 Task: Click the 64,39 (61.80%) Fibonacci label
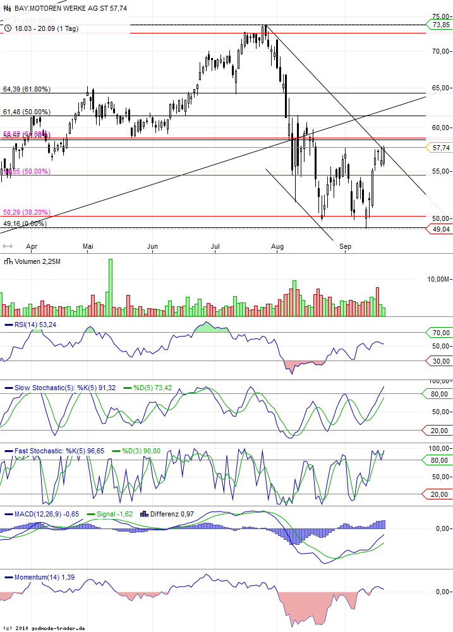point(27,89)
